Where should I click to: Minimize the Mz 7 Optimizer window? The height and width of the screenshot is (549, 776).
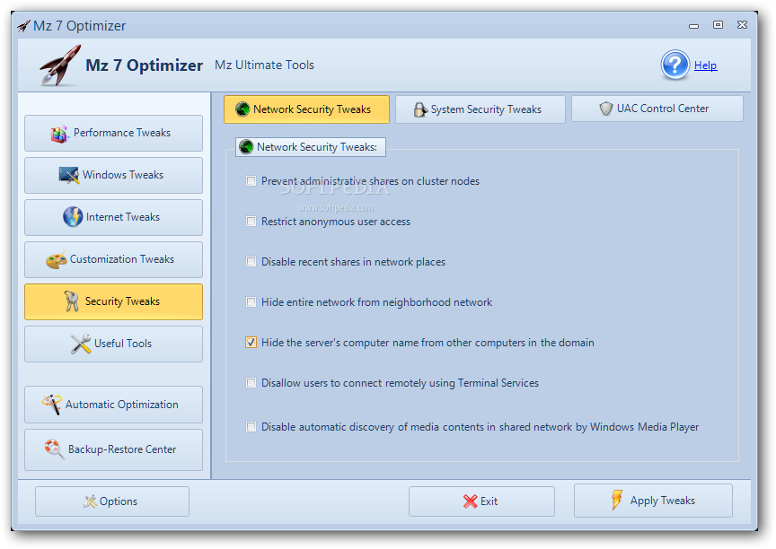(x=694, y=26)
